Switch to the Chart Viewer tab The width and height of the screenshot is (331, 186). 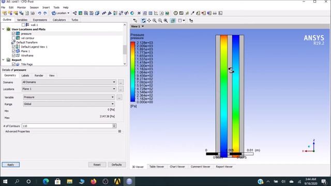click(177, 166)
